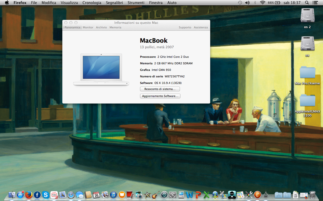Screen dimensions: 323x201
Task: Click the software version OS X 10.9.4
Action: tap(168, 83)
